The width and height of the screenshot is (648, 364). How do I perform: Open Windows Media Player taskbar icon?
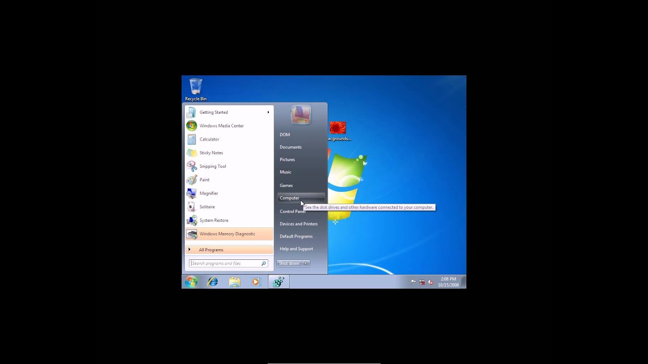256,282
